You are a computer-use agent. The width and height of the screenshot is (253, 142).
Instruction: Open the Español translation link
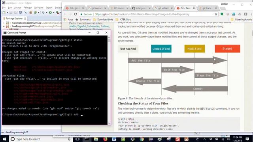82,26
